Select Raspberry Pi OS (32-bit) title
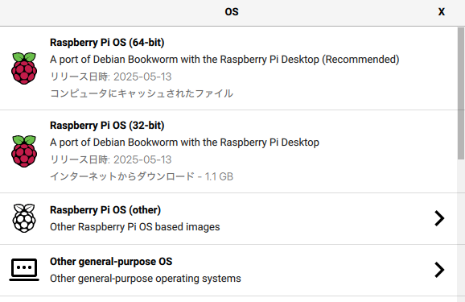 pos(107,126)
